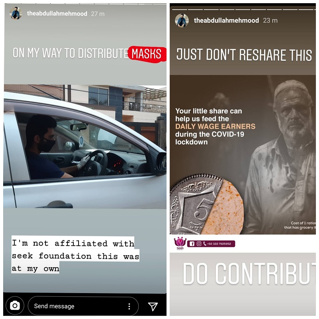Open profile picture in right story header

(x=182, y=20)
